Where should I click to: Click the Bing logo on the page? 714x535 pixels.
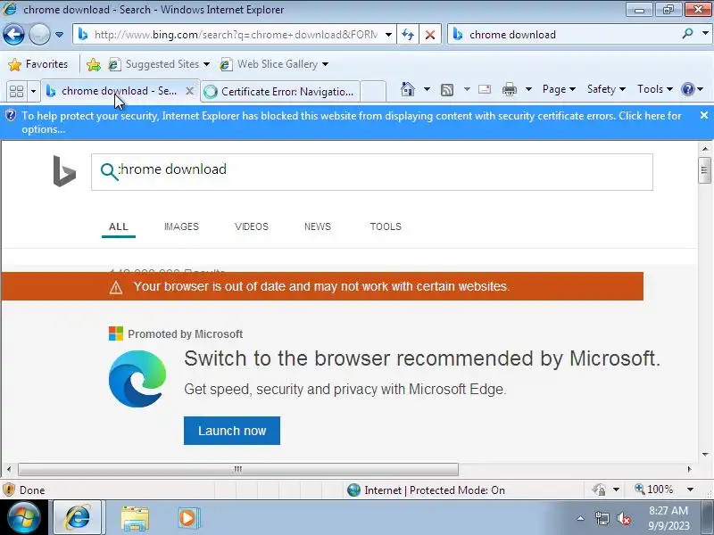(64, 171)
